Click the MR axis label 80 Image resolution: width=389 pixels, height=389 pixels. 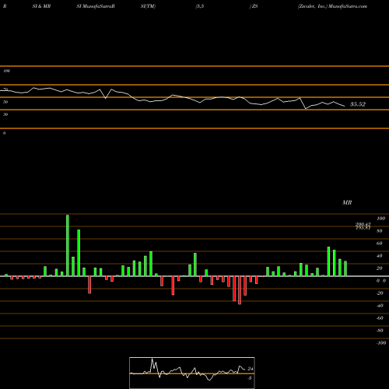point(380,231)
